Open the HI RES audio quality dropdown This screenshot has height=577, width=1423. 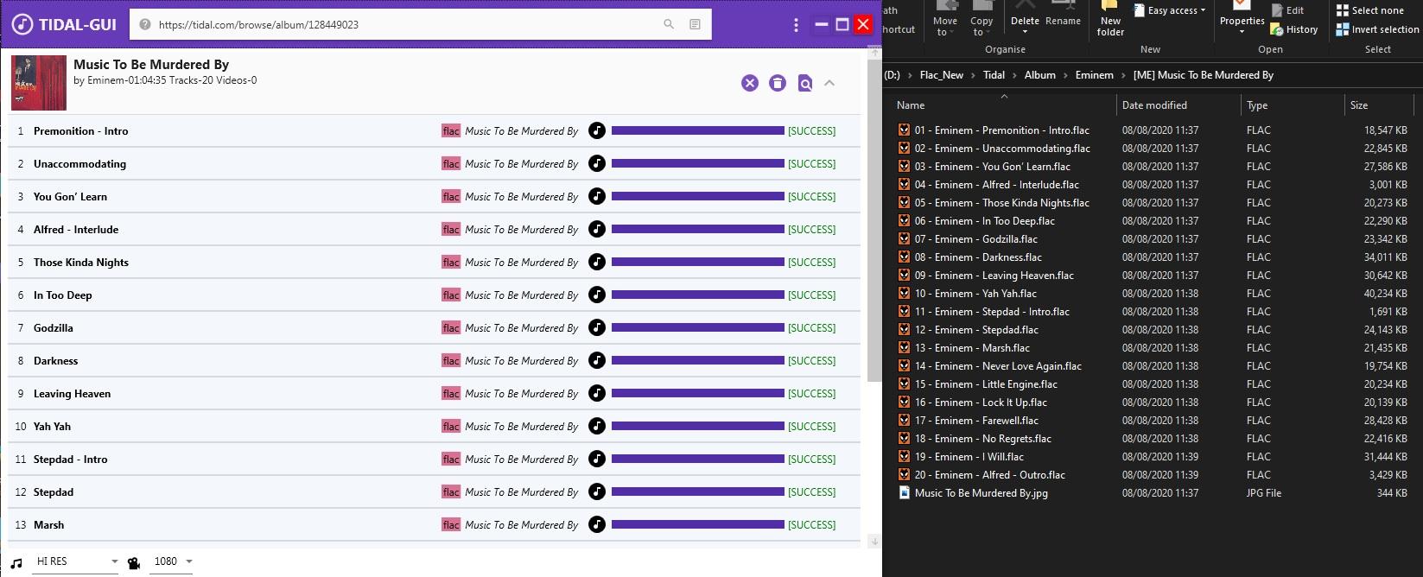coord(76,561)
